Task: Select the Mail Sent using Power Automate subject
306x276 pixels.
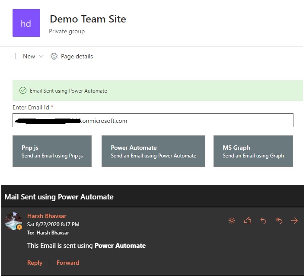Action: click(x=59, y=197)
